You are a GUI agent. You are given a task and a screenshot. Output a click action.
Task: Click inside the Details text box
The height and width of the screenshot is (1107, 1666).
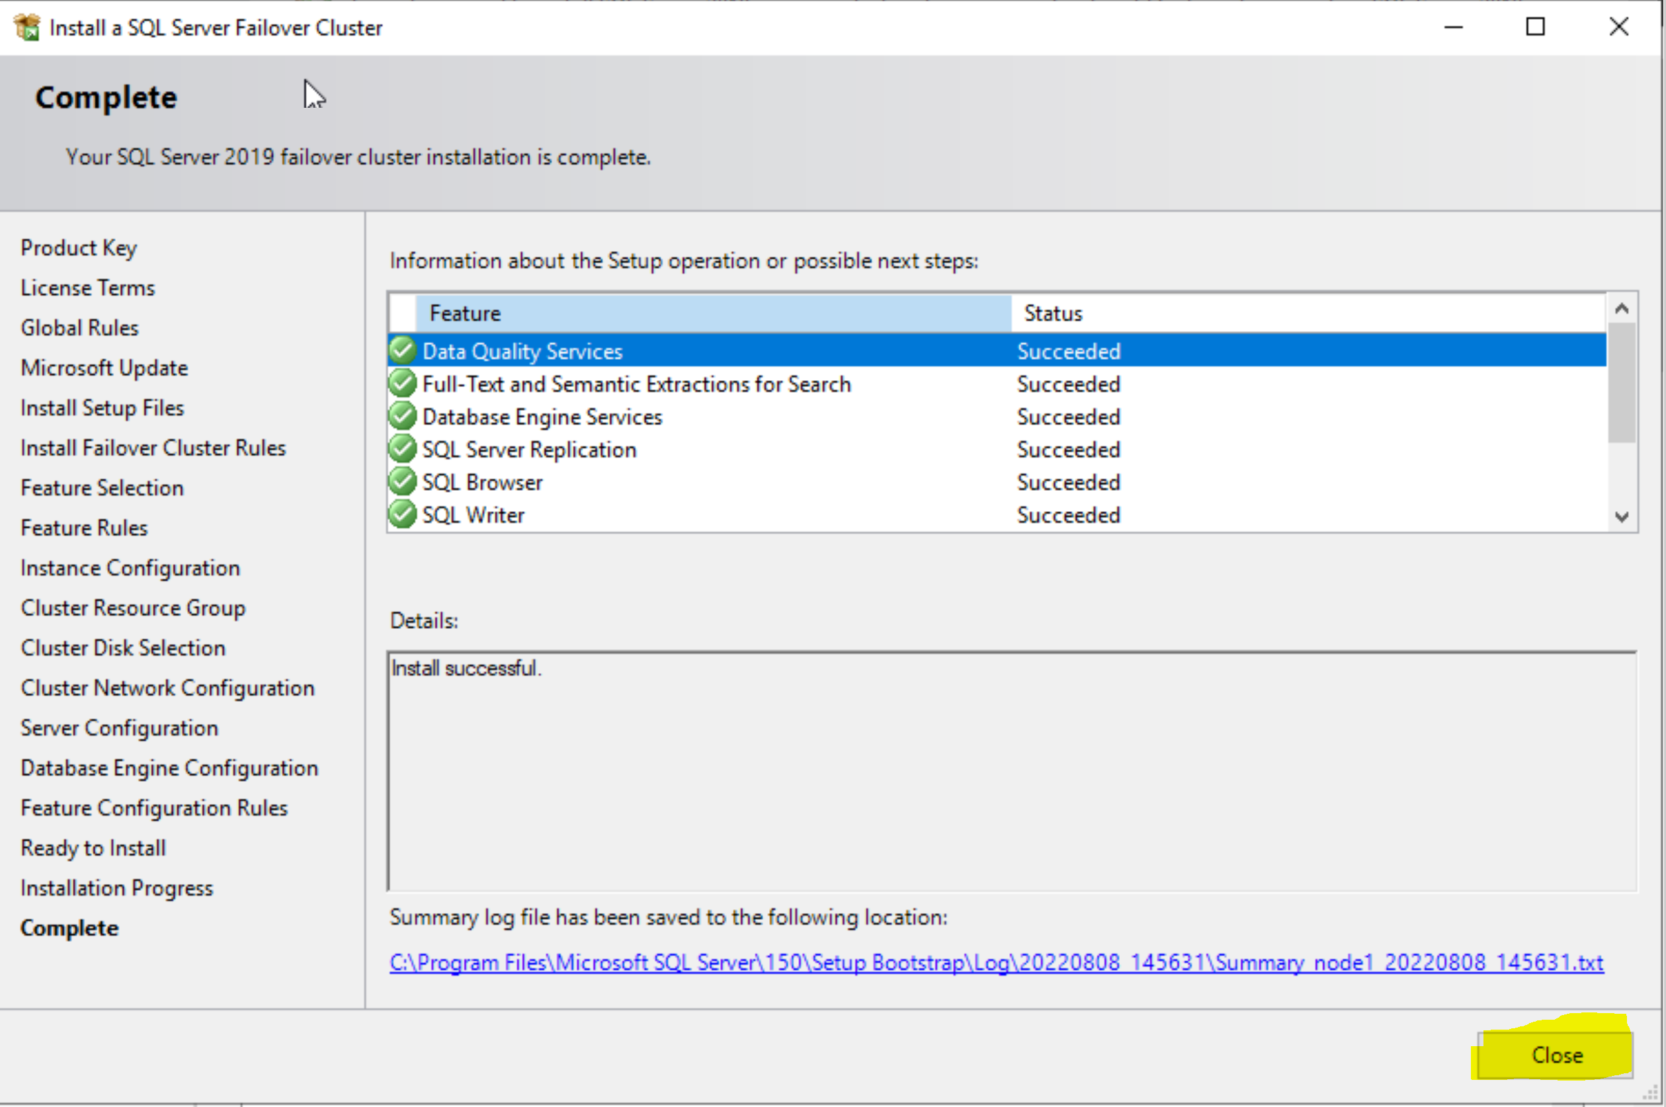pyautogui.click(x=1012, y=771)
